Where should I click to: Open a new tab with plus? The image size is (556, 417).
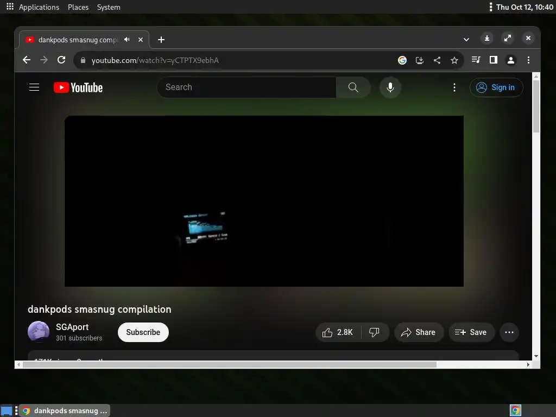coord(161,40)
